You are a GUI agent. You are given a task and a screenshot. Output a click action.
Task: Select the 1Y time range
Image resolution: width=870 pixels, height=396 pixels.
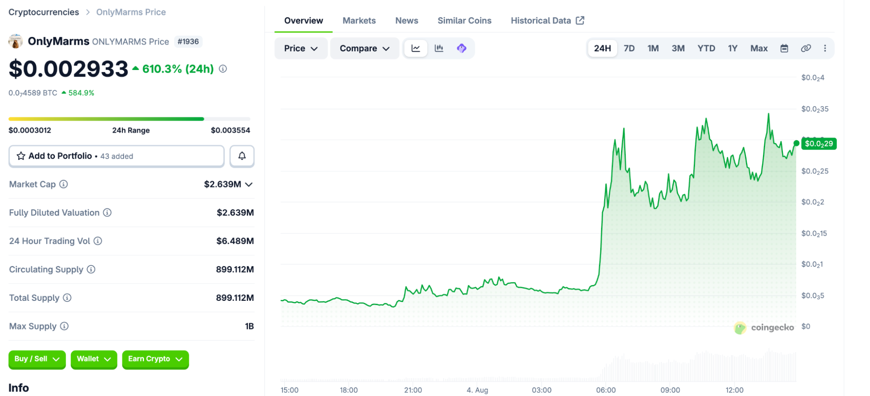tap(733, 48)
